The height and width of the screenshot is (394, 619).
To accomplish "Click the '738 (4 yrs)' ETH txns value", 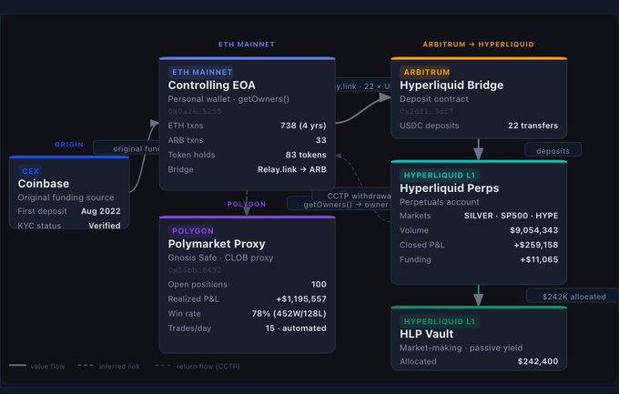I will (x=303, y=126).
